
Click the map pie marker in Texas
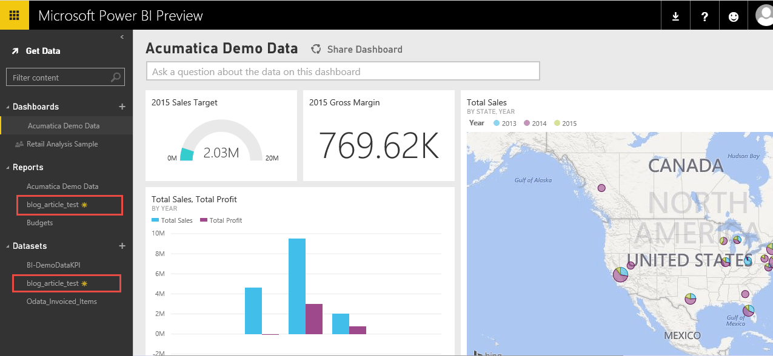691,298
